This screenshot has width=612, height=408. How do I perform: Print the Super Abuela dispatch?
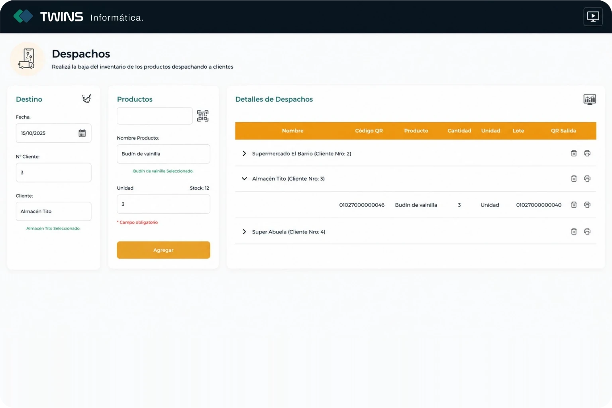(x=587, y=231)
